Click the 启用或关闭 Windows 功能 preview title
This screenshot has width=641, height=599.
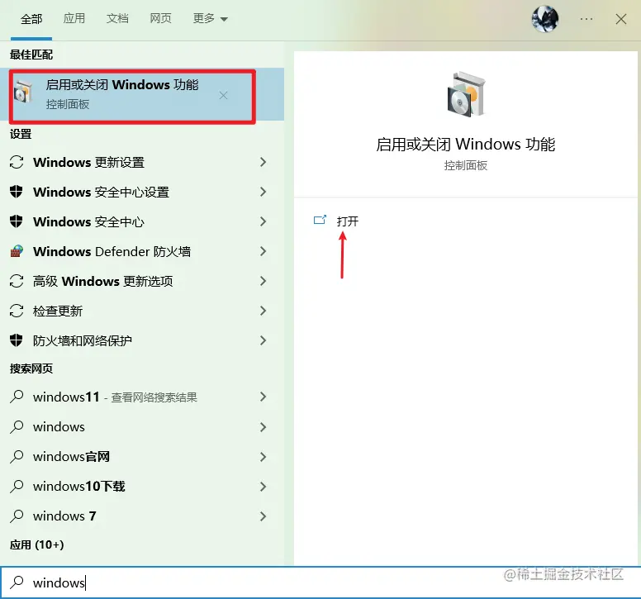pyautogui.click(x=465, y=145)
